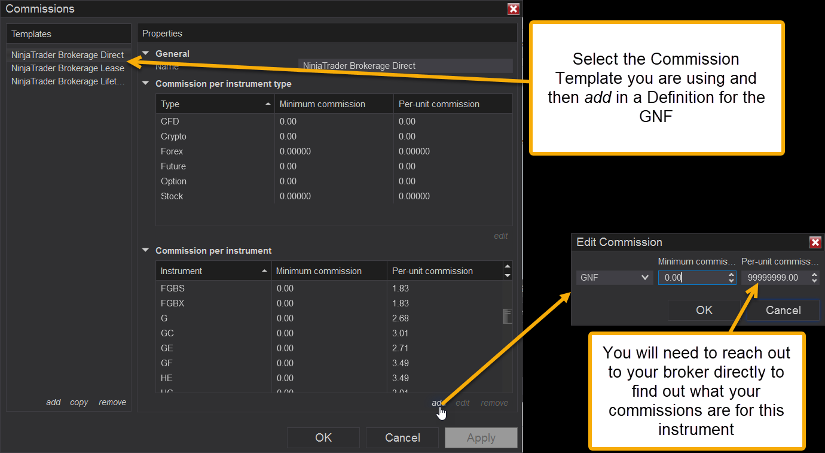Select the GE instrument row

[x=329, y=348]
